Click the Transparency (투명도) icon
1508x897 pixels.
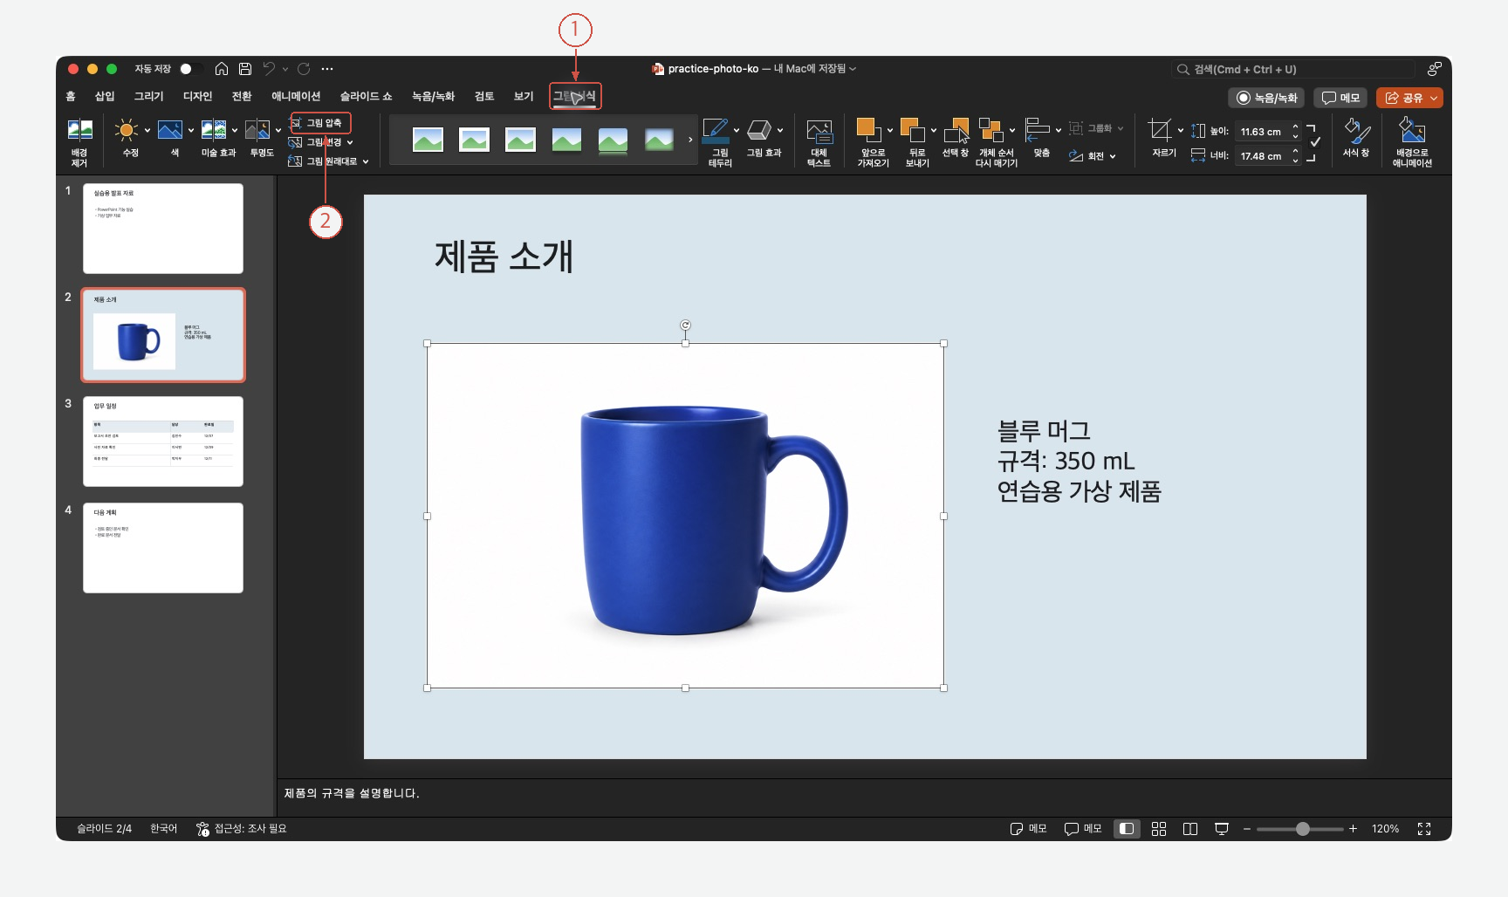(x=257, y=131)
